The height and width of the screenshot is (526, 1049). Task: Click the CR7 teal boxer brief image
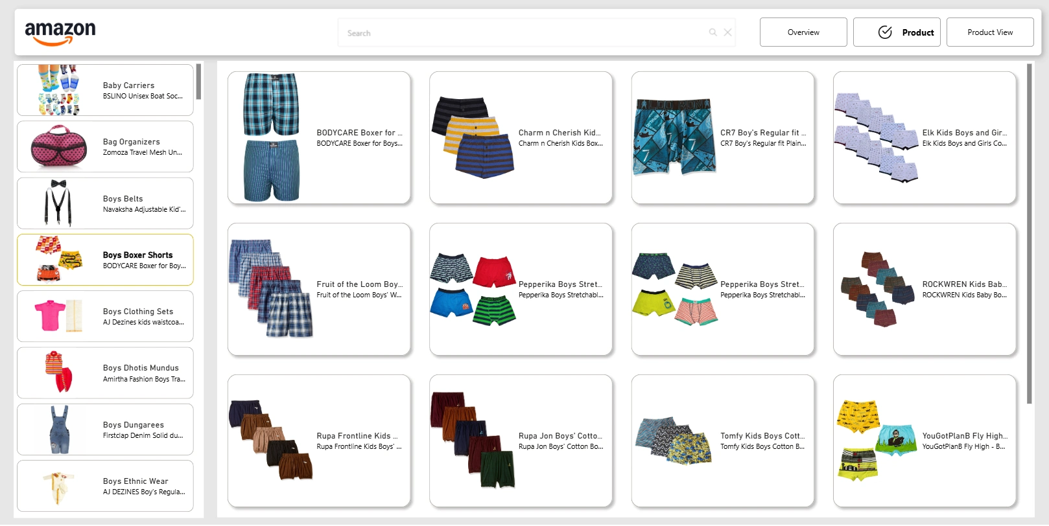coord(675,137)
